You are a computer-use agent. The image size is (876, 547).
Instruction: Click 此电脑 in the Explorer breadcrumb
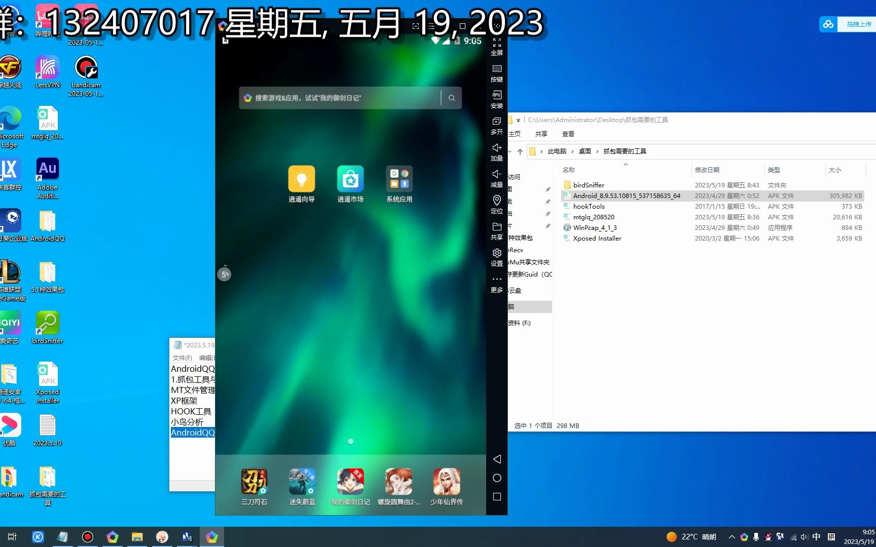point(557,151)
